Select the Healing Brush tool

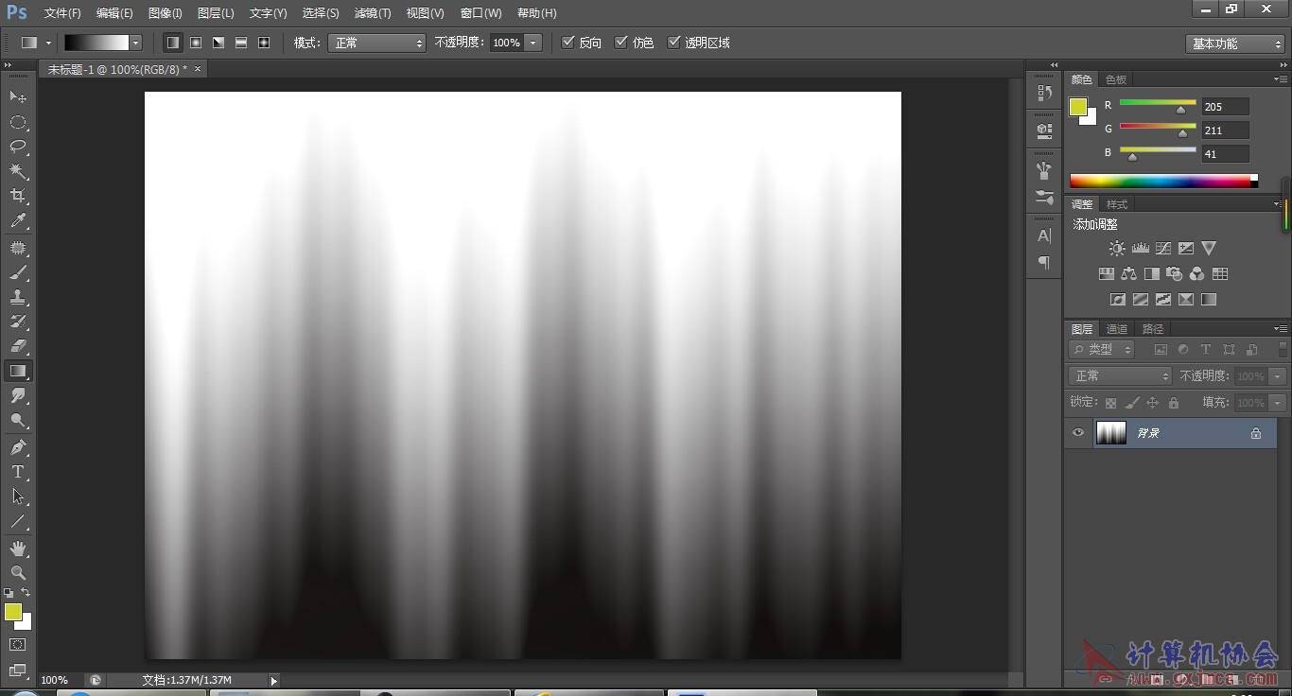coord(18,248)
